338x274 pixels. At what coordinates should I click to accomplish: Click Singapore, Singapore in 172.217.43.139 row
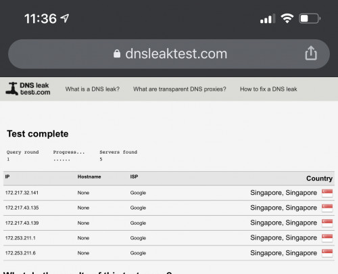283,223
